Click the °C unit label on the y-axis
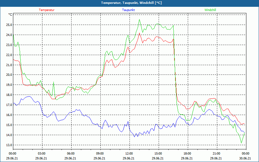The width and height of the screenshot is (259, 162). tap(10, 15)
